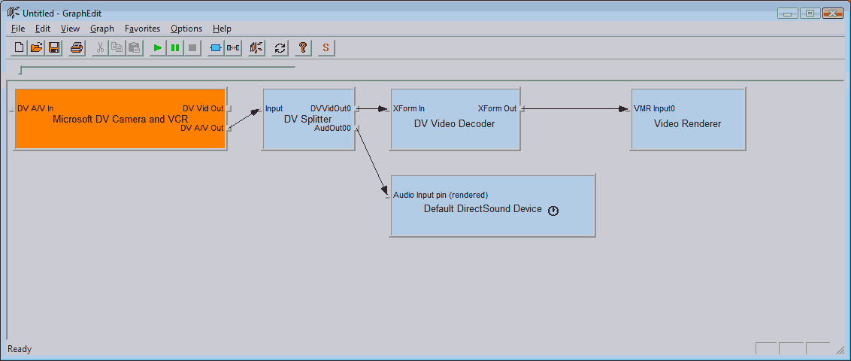Minimize the GraphEdit window

[787, 13]
